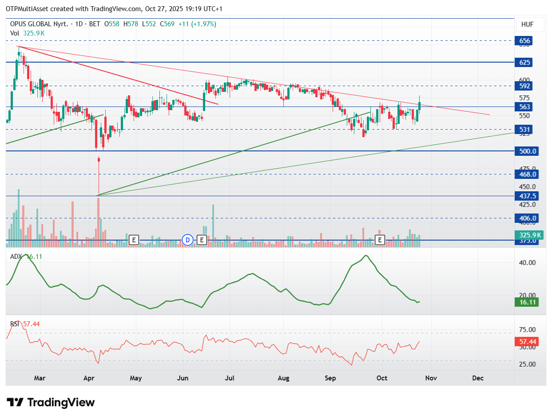
Task: Click the 656 price level label
Action: (525, 41)
